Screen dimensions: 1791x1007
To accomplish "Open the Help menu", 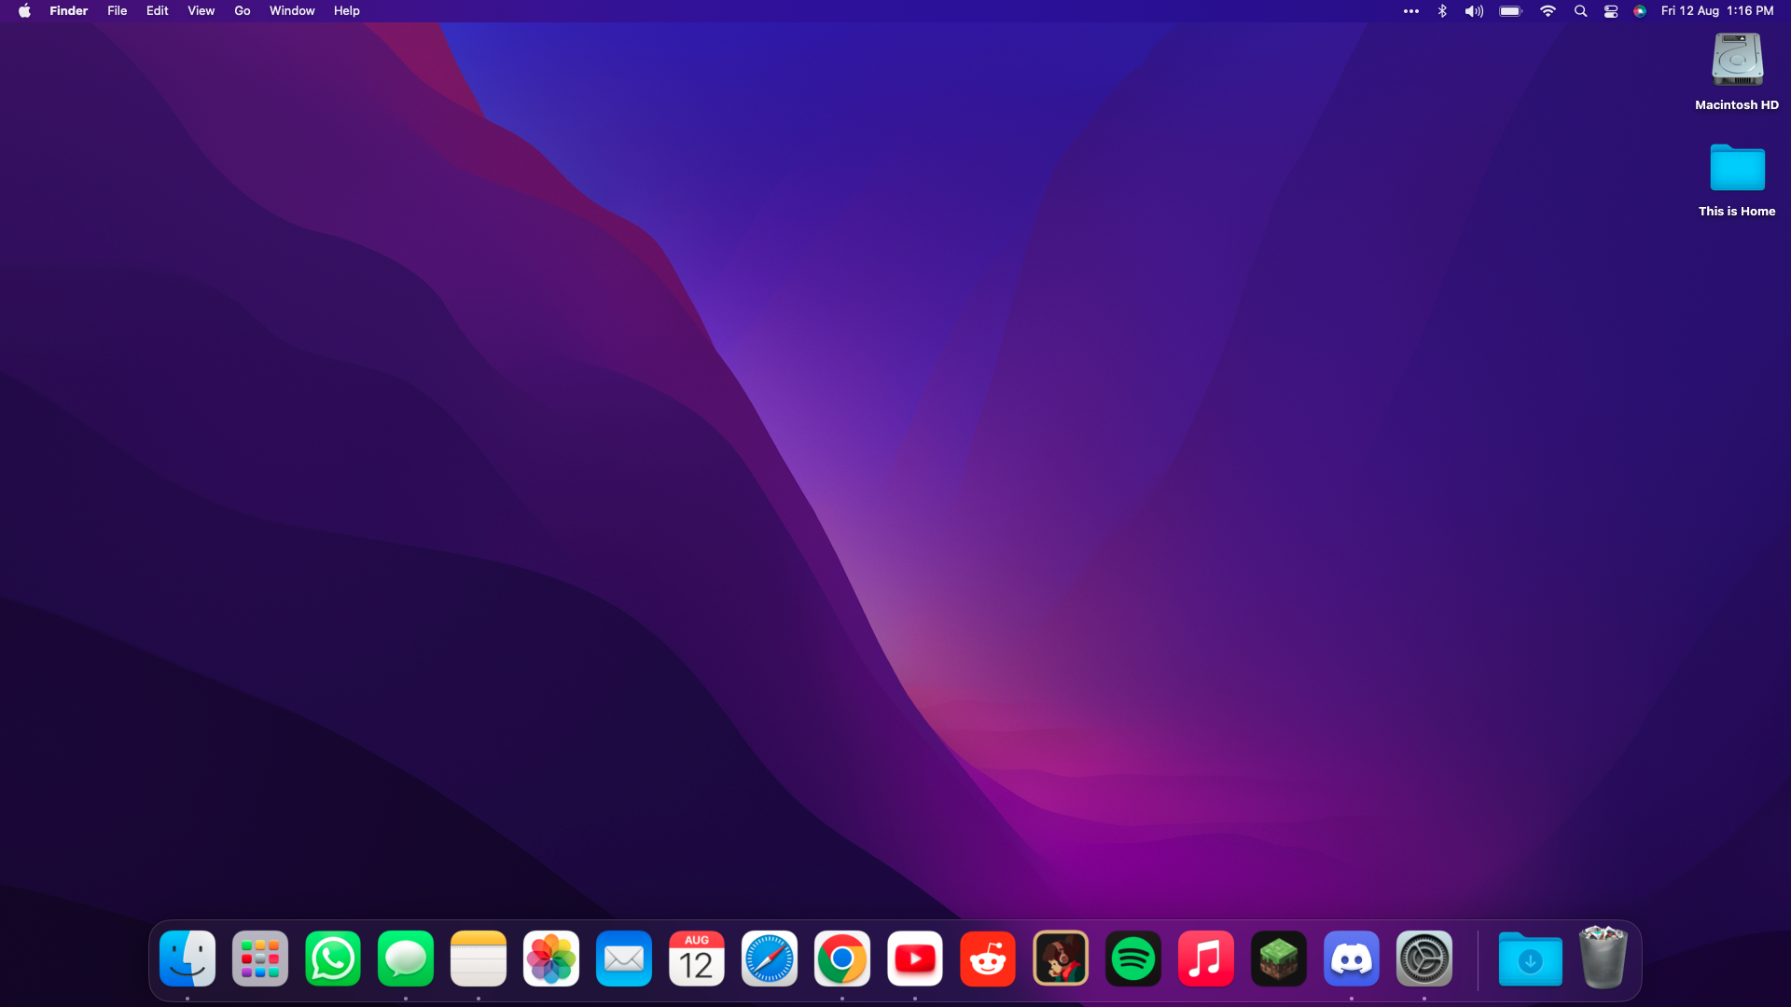I will coord(346,11).
